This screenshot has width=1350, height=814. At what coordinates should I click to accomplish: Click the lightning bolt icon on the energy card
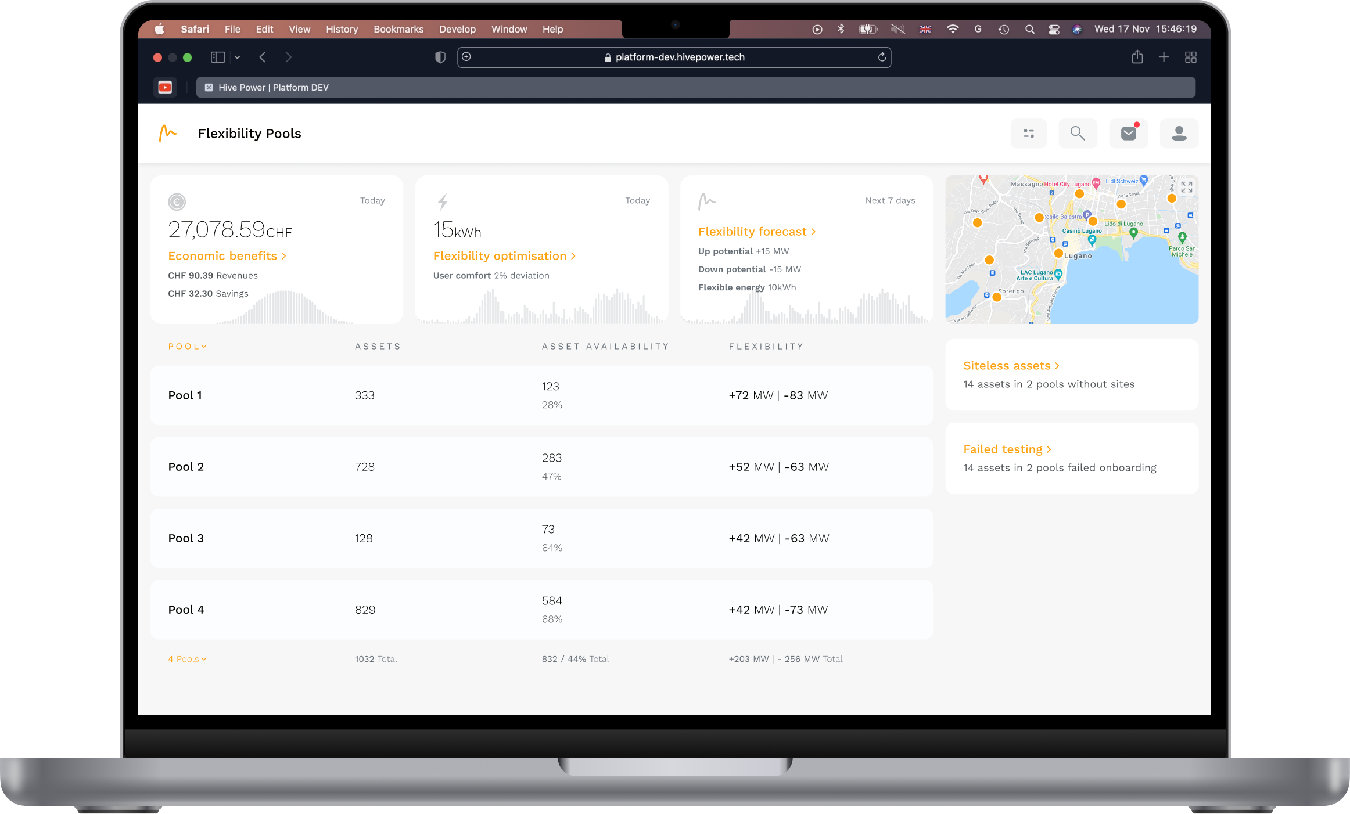[443, 201]
